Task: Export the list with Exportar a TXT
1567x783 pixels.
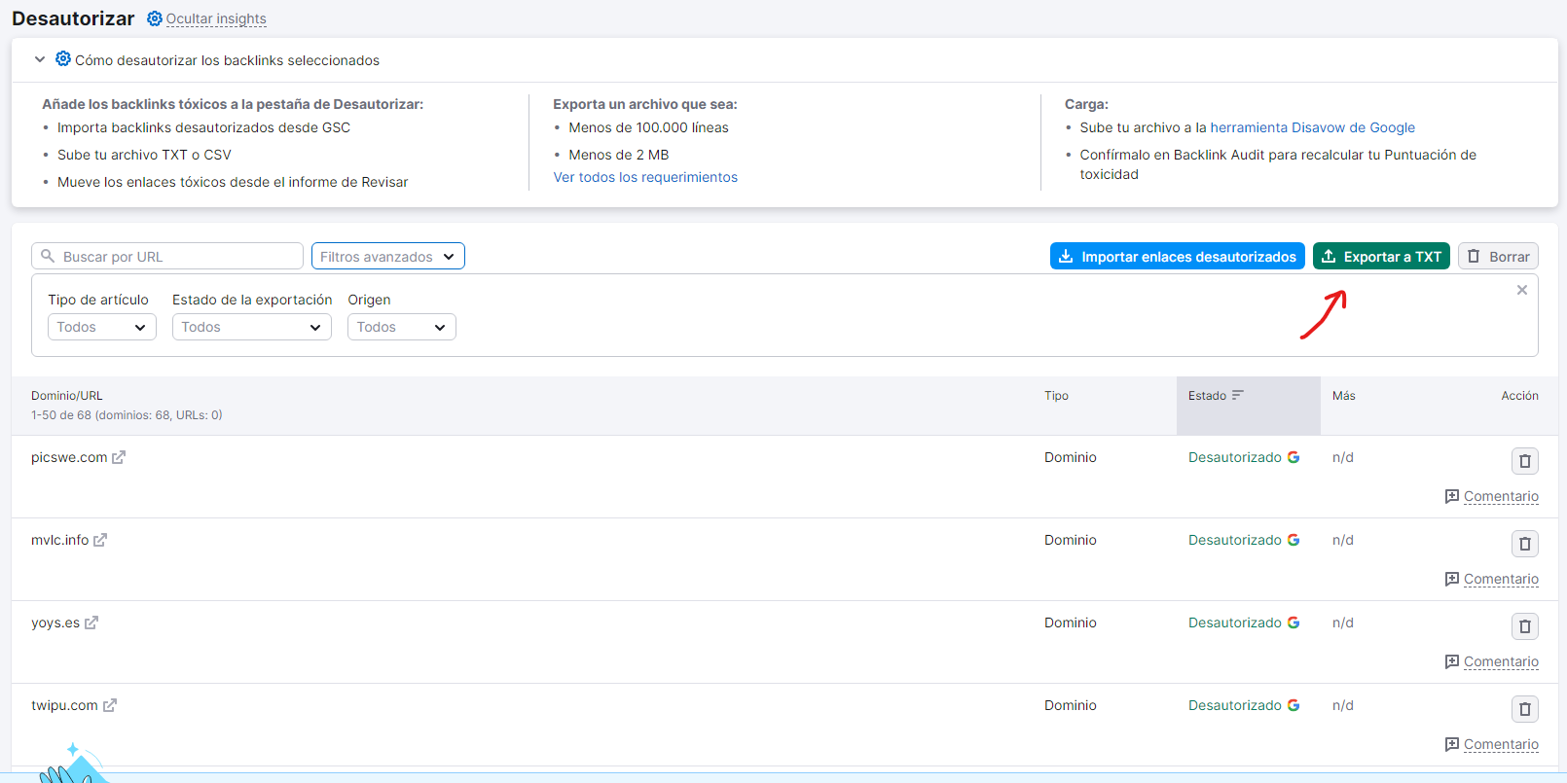Action: pos(1381,256)
